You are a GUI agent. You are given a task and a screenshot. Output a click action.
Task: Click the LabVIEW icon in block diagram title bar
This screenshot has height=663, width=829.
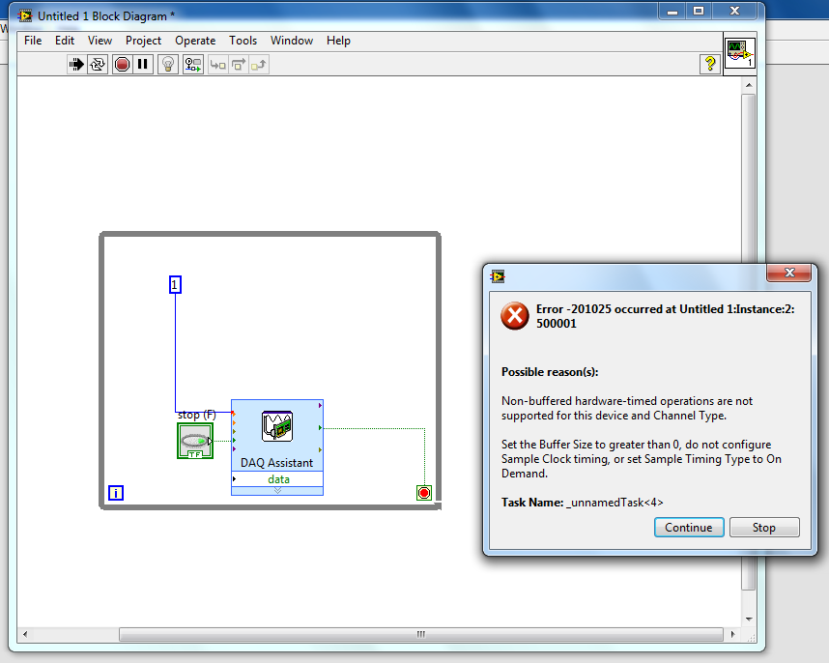(x=25, y=16)
